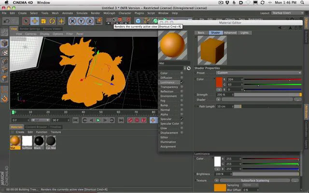Viewport: 309px width, 193px height.
Task: Play animation forward
Action: (x=98, y=120)
